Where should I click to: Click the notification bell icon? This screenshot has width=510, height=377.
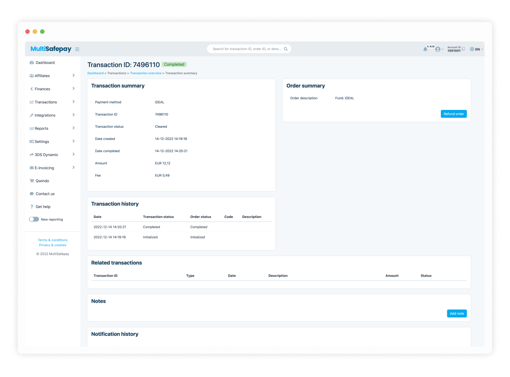[425, 49]
